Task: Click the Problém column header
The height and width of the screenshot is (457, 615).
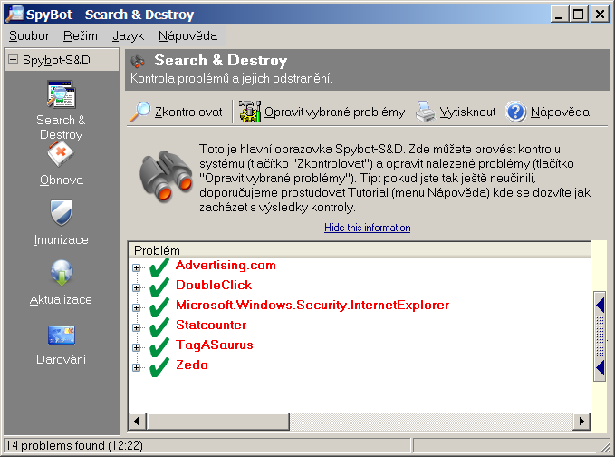Action: (x=360, y=250)
